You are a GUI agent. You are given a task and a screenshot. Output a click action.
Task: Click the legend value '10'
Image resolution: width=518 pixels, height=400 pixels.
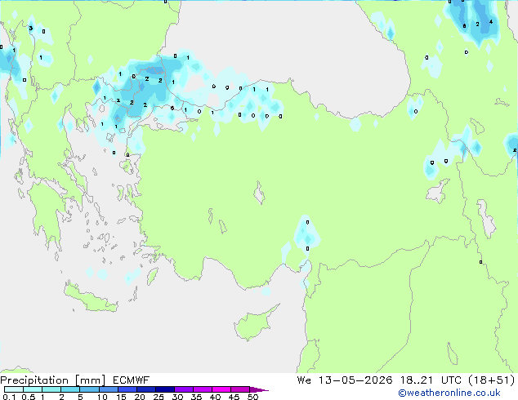point(102,397)
